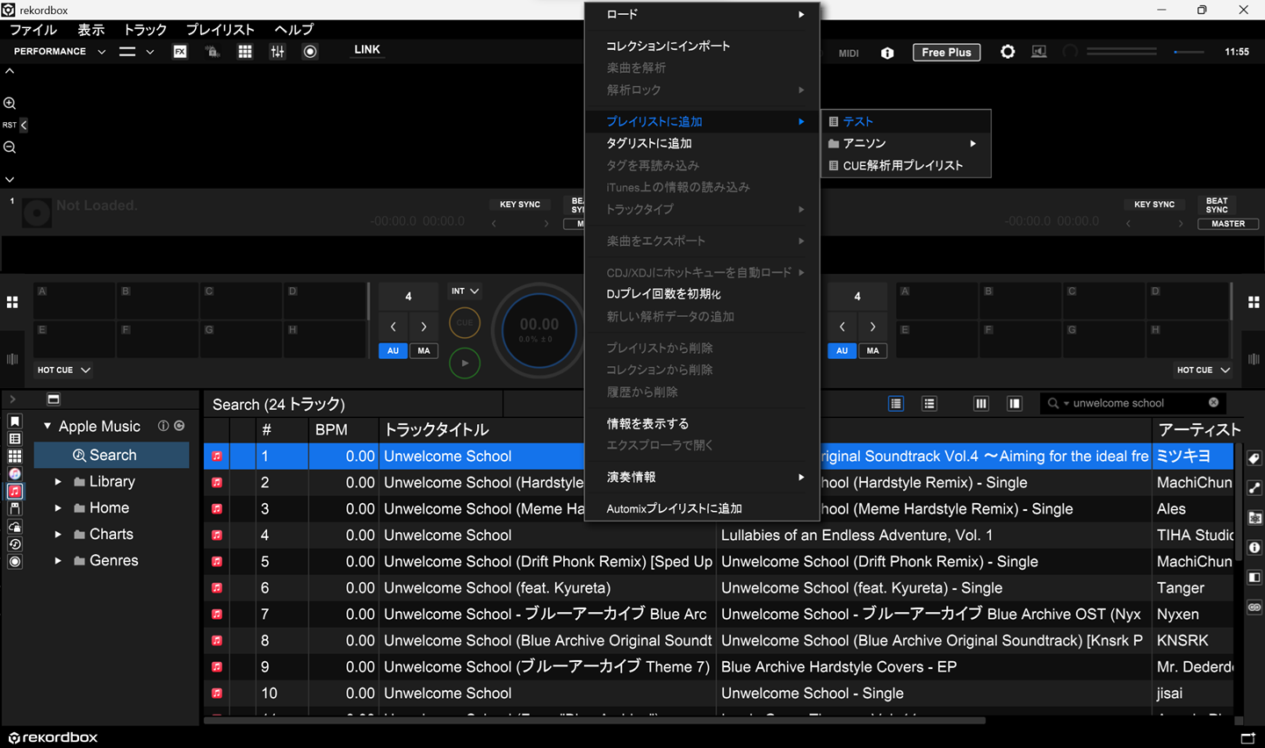The width and height of the screenshot is (1265, 748).
Task: Click the Apple Music info icon
Action: coord(163,426)
